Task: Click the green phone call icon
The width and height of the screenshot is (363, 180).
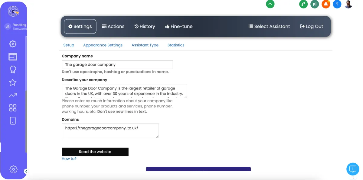Action: tap(303, 4)
